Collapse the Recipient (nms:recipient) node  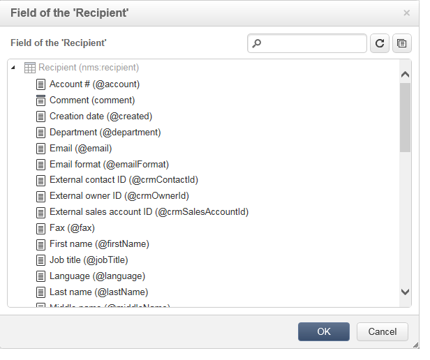[13, 68]
